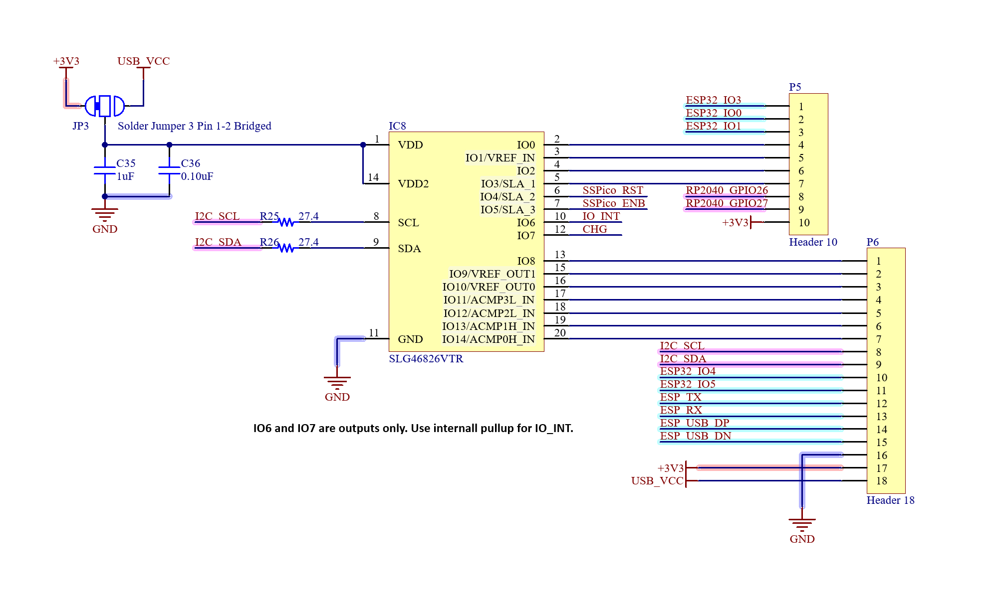
Task: Click the ESP_USB_DN net label
Action: (x=695, y=436)
